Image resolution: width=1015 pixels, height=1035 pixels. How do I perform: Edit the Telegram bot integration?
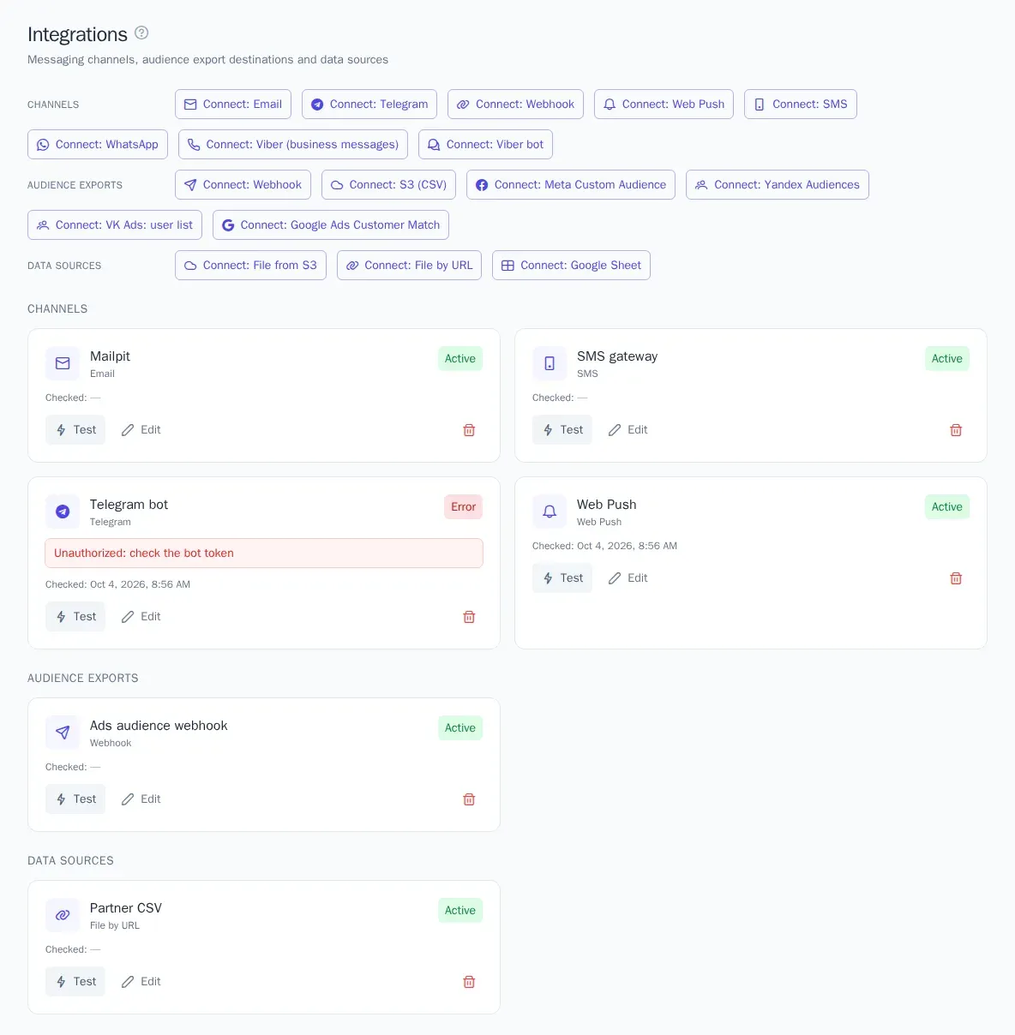(x=141, y=617)
